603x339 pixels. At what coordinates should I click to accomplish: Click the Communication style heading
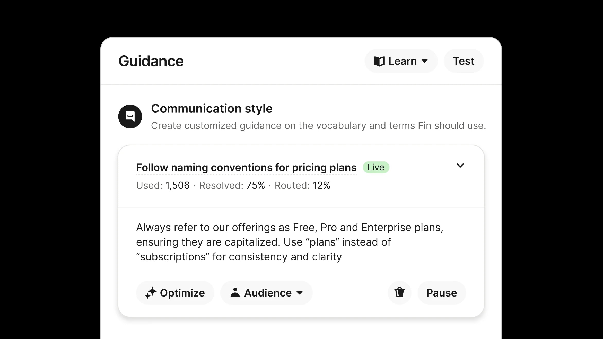click(212, 108)
